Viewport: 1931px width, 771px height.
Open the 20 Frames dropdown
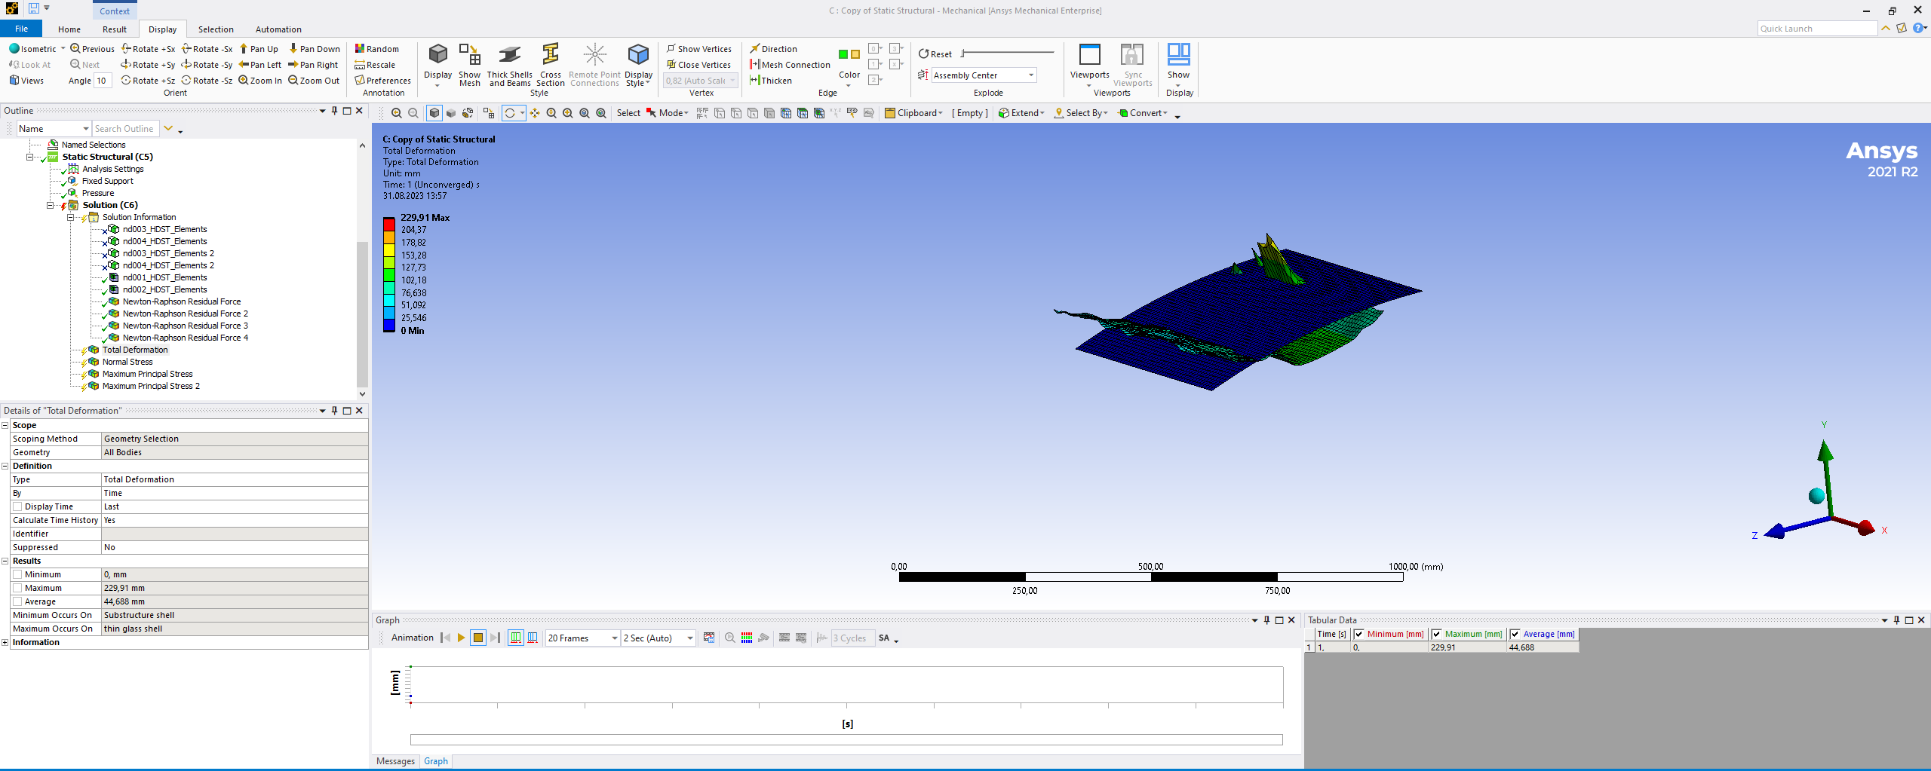pyautogui.click(x=614, y=638)
